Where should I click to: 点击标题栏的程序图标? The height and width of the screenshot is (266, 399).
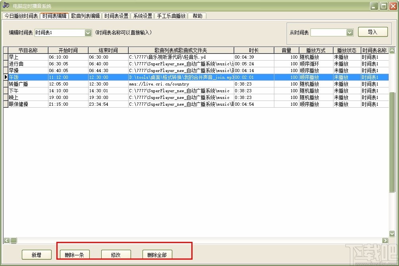coord(6,5)
